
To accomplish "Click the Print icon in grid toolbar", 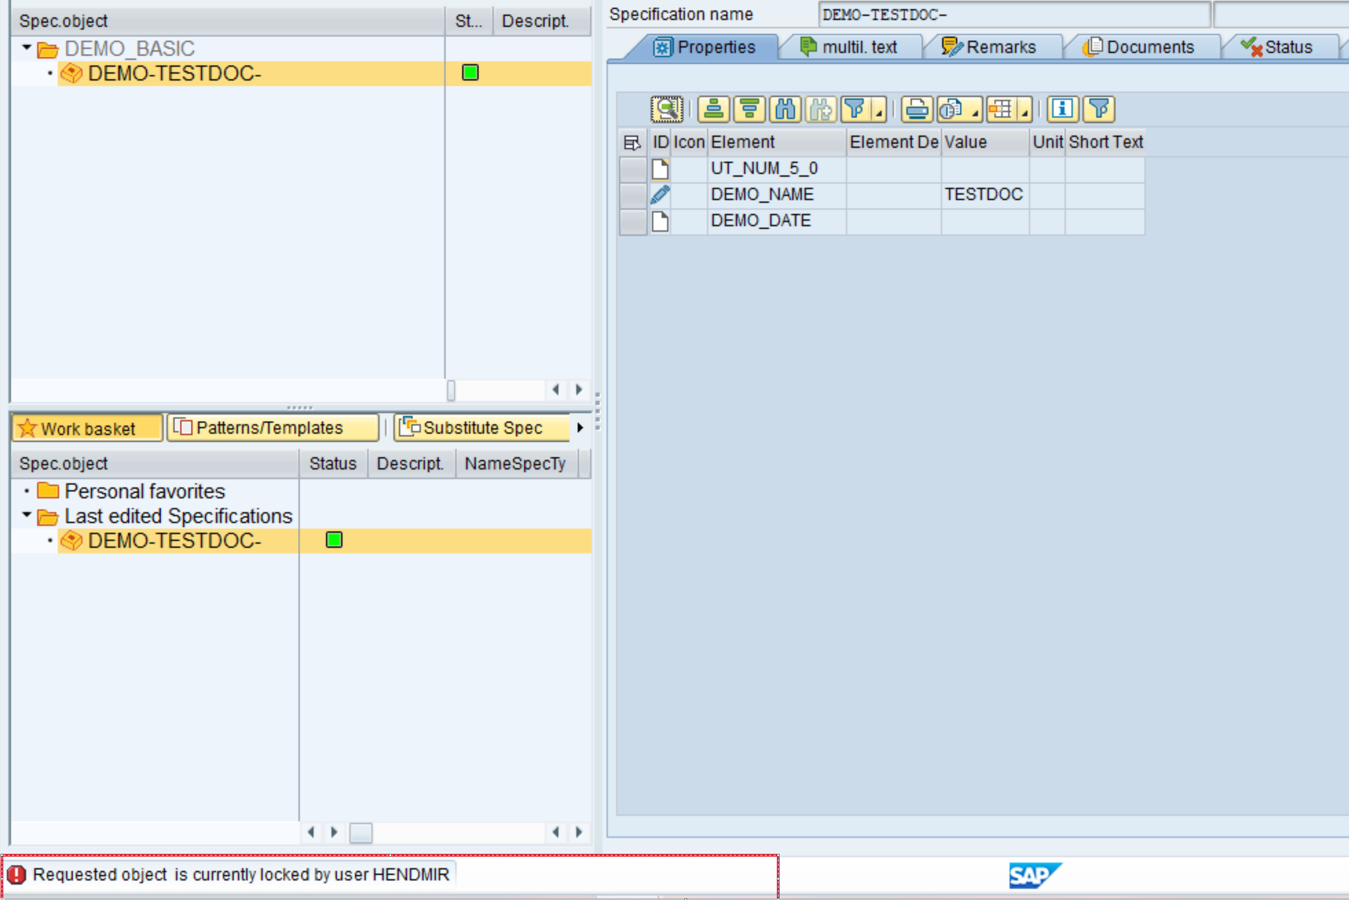I will pyautogui.click(x=917, y=109).
